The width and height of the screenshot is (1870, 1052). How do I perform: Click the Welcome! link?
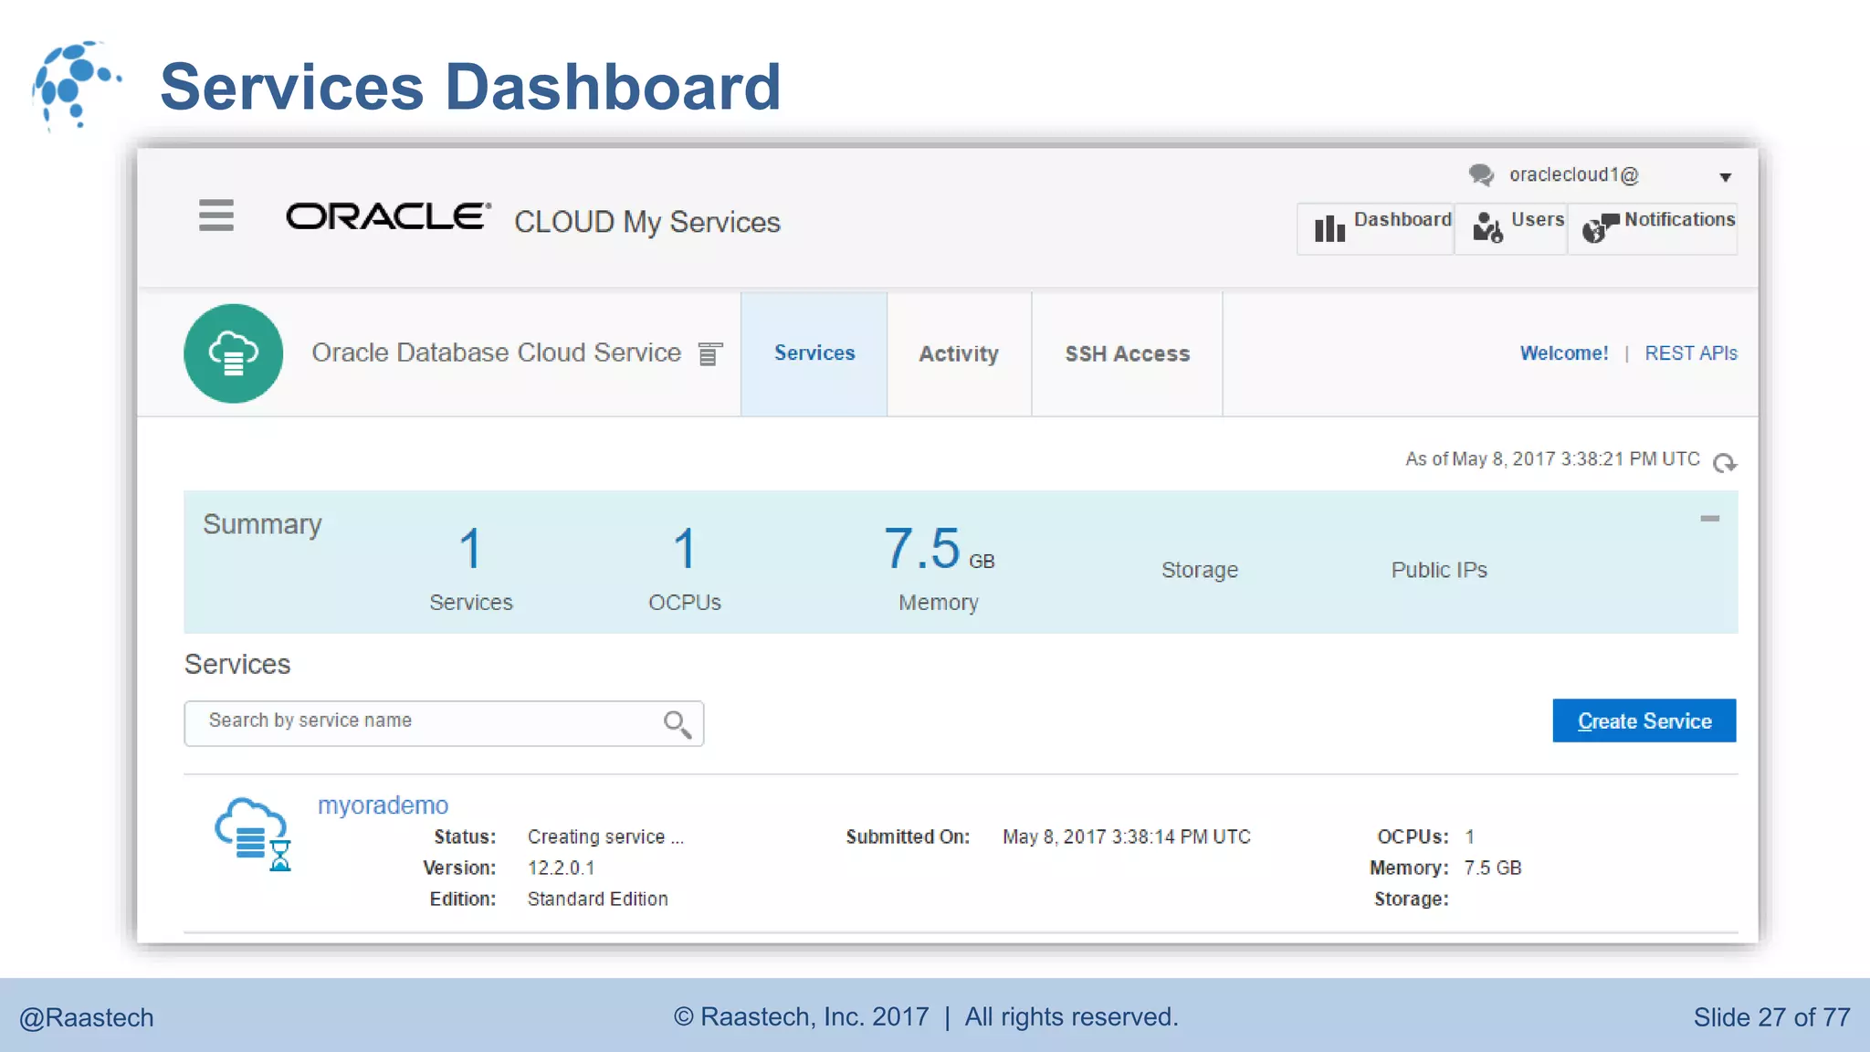[x=1564, y=353]
